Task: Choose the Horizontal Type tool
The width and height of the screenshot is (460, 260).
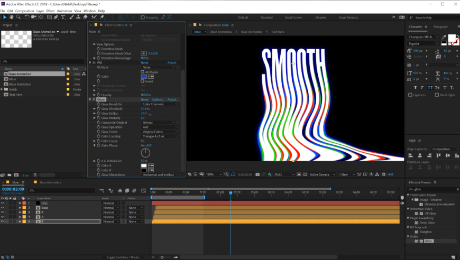Action: (x=63, y=17)
